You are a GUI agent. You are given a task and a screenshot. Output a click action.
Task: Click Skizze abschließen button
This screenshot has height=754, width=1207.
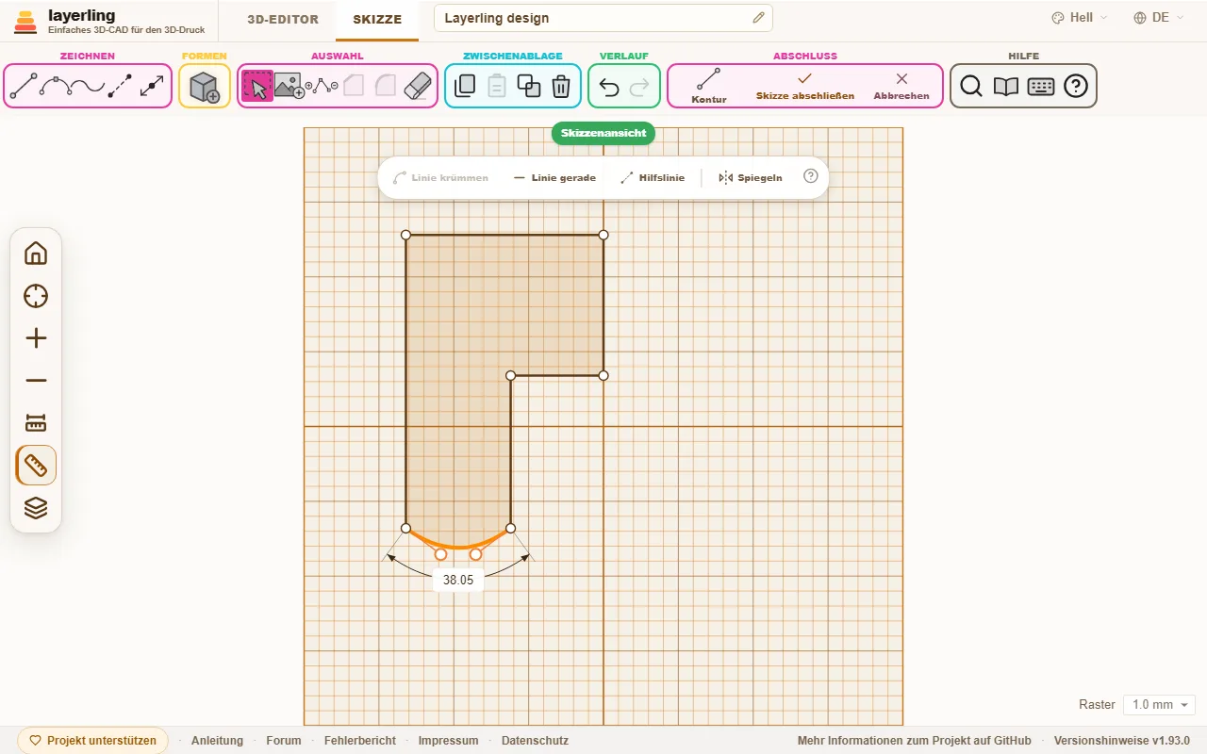pyautogui.click(x=805, y=87)
